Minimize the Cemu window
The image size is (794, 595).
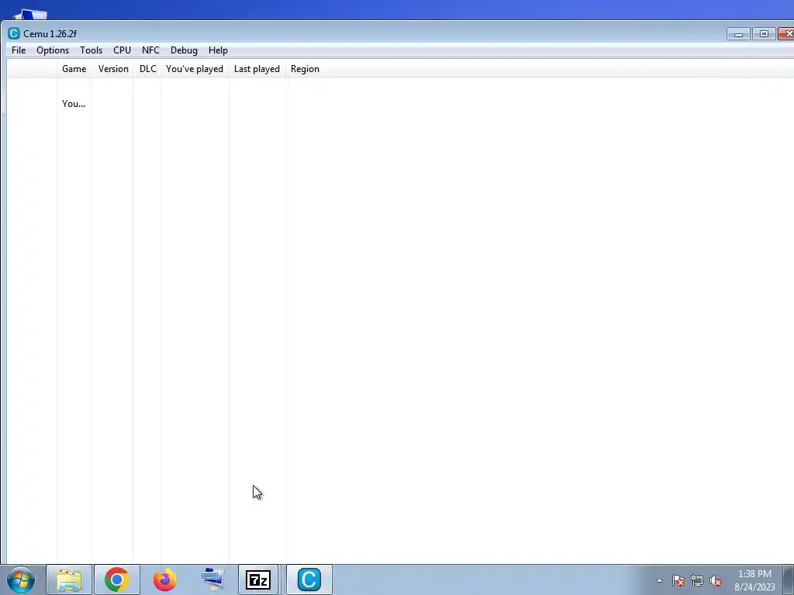coord(738,34)
